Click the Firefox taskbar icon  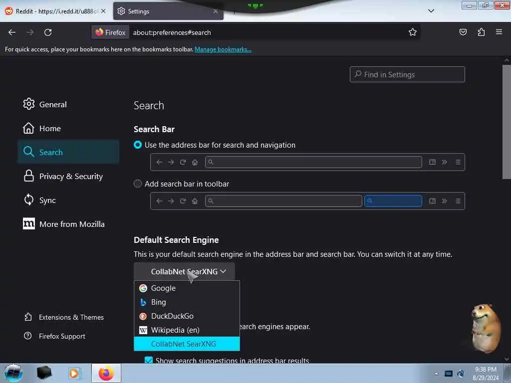point(106,373)
